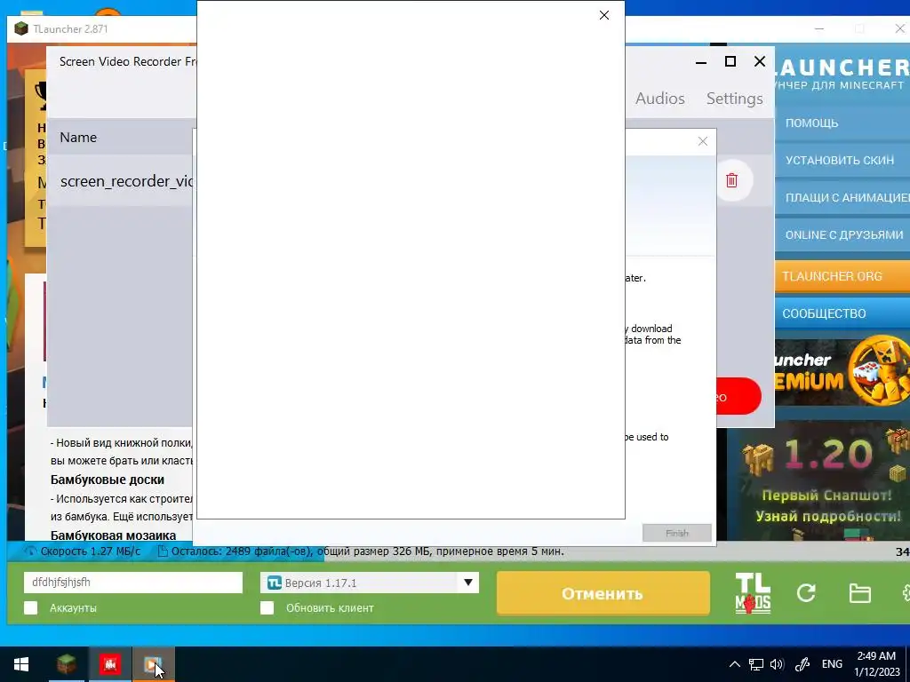Image resolution: width=910 pixels, height=682 pixels.
Task: Click the Name column header
Action: (78, 138)
